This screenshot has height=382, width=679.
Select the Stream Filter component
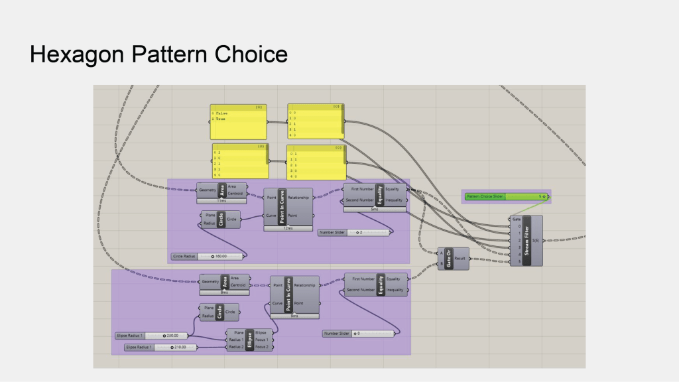pos(528,240)
